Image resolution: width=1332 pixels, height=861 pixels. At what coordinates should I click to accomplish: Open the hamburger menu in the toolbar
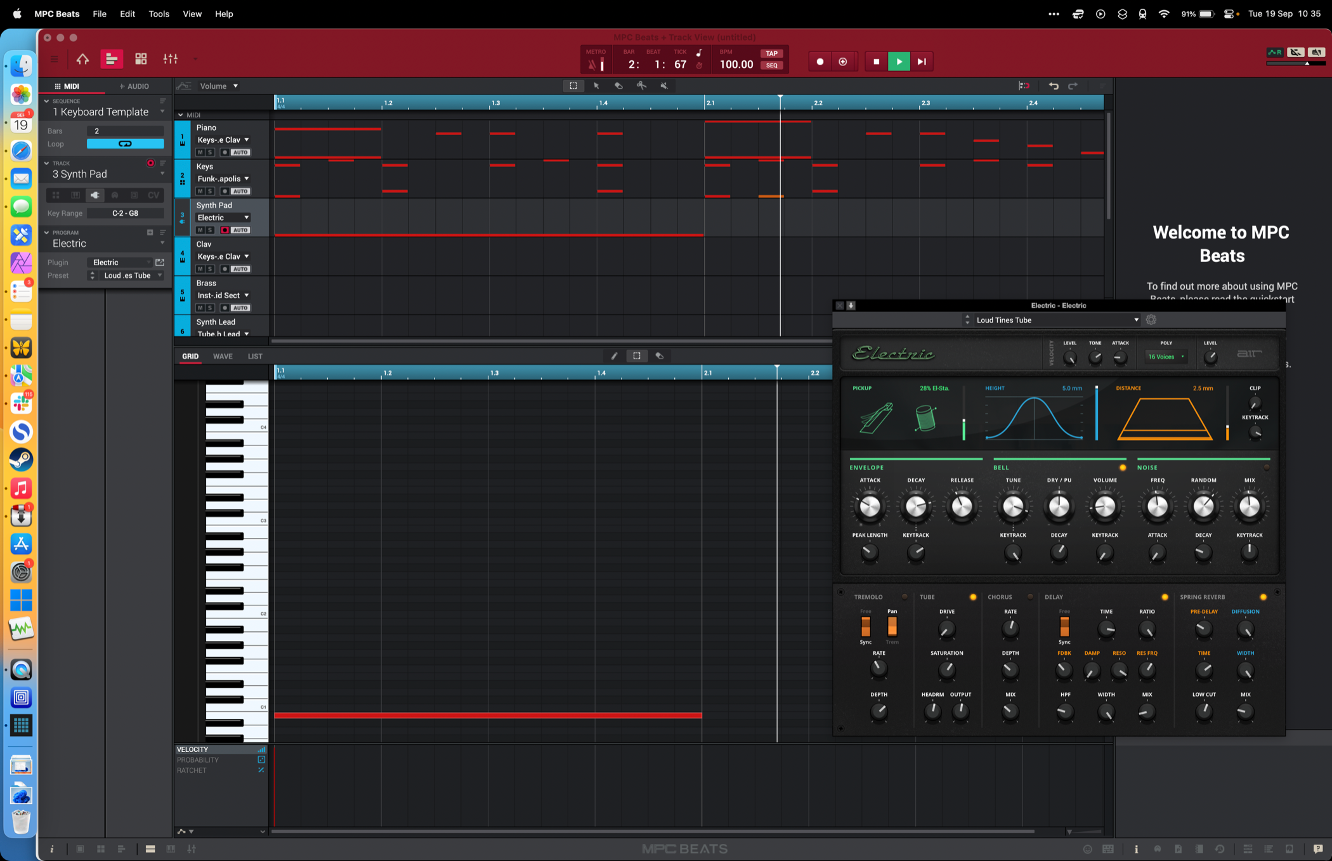pos(54,59)
